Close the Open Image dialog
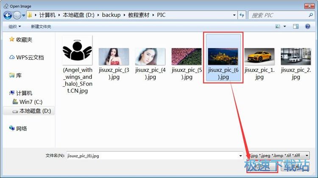This screenshot has width=318, height=178. tap(310, 6)
